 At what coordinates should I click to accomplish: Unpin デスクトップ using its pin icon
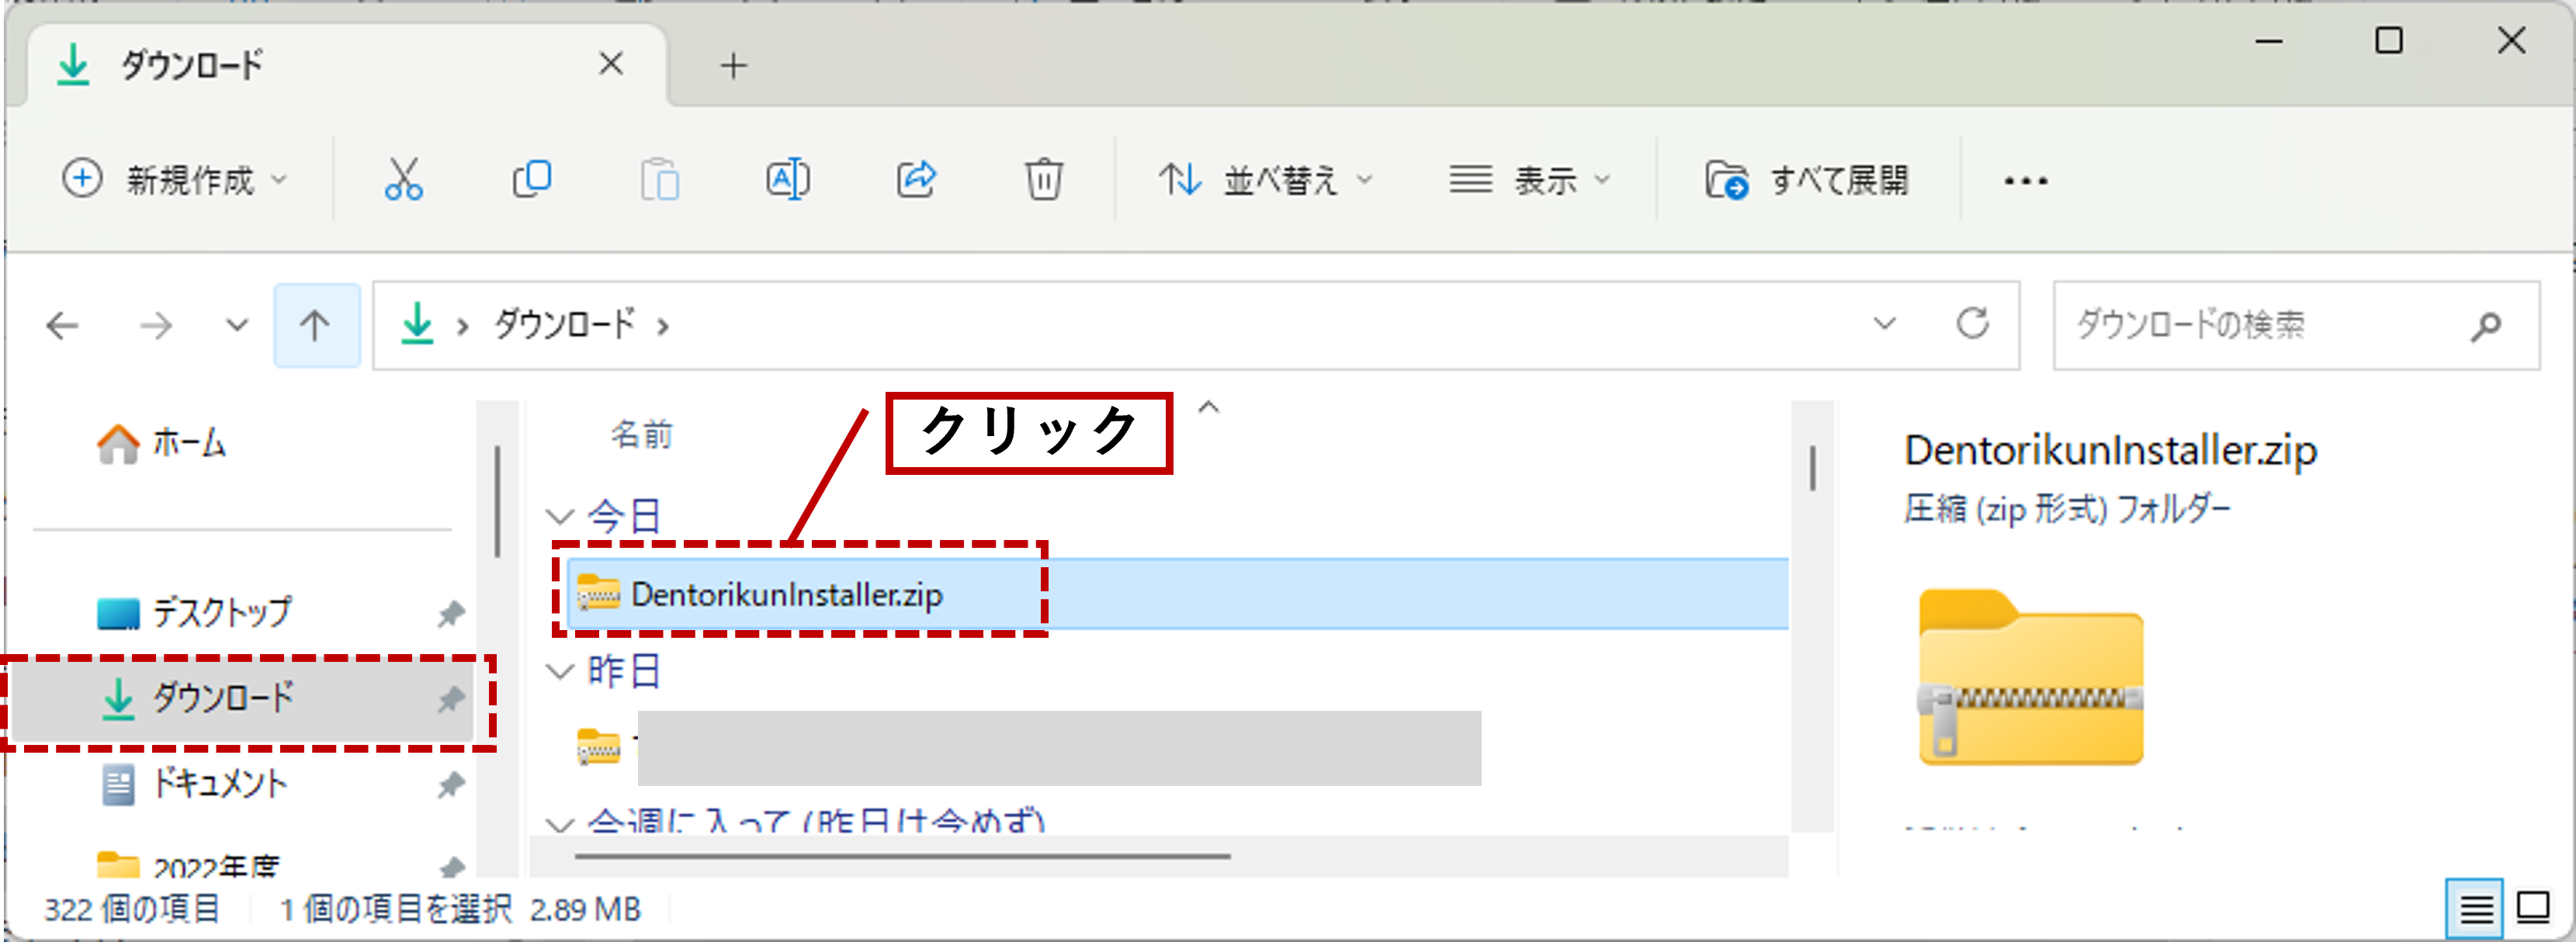pyautogui.click(x=451, y=613)
